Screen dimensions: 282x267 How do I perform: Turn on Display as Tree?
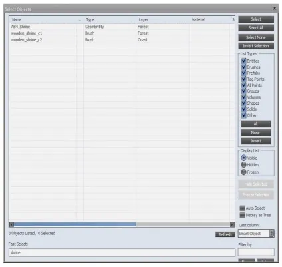[242, 215]
